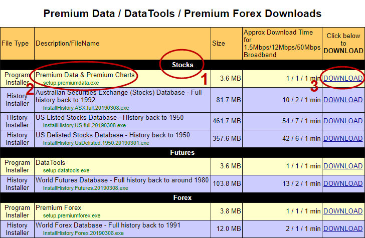Click the 461.7 MB size cell
The image size is (365, 238).
click(227, 121)
